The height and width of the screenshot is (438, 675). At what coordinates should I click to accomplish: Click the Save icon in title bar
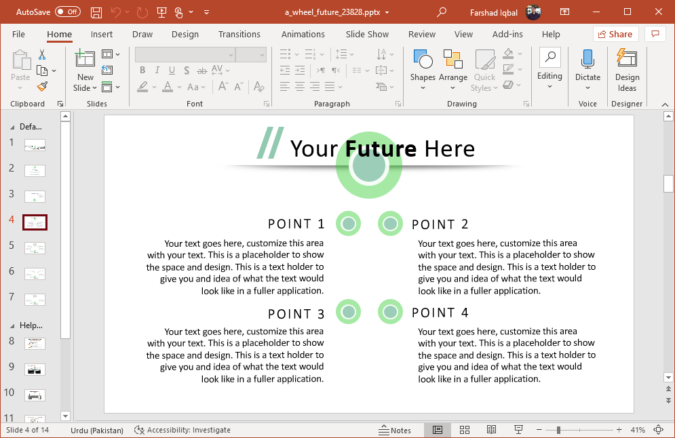(96, 12)
